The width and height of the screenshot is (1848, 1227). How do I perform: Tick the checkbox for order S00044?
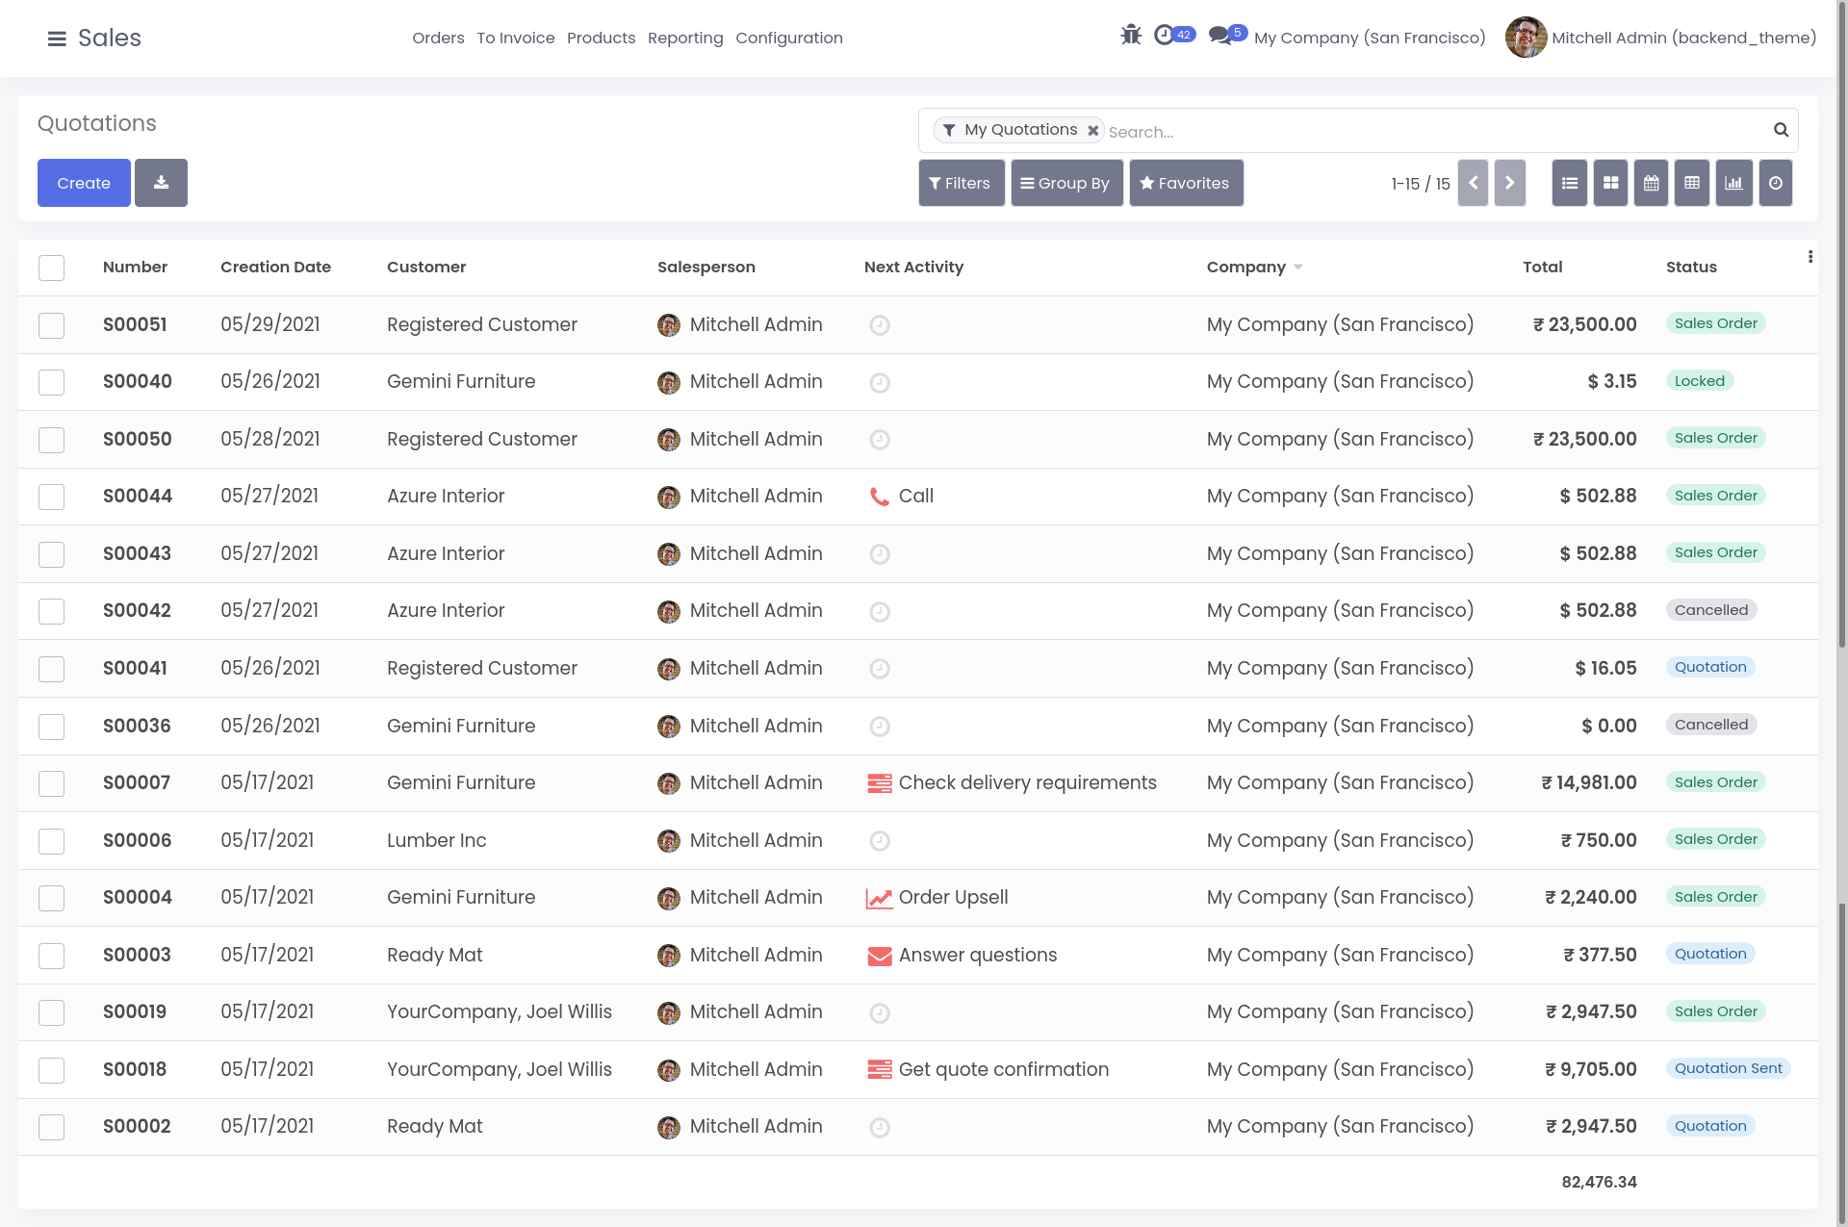coord(51,497)
